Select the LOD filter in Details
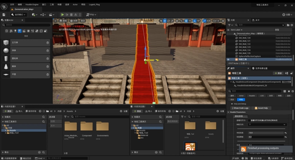This screenshot has height=160, width=295. 262,96
